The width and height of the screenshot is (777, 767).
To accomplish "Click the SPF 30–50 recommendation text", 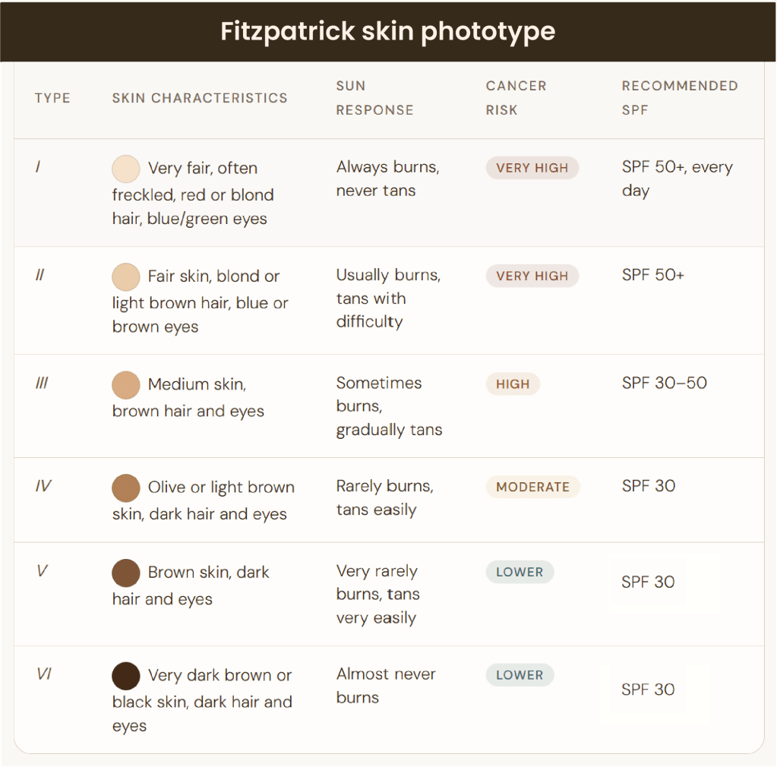I will click(664, 383).
